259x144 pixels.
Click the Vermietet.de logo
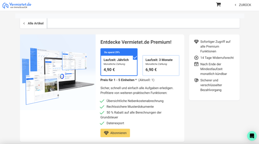(x=17, y=5)
